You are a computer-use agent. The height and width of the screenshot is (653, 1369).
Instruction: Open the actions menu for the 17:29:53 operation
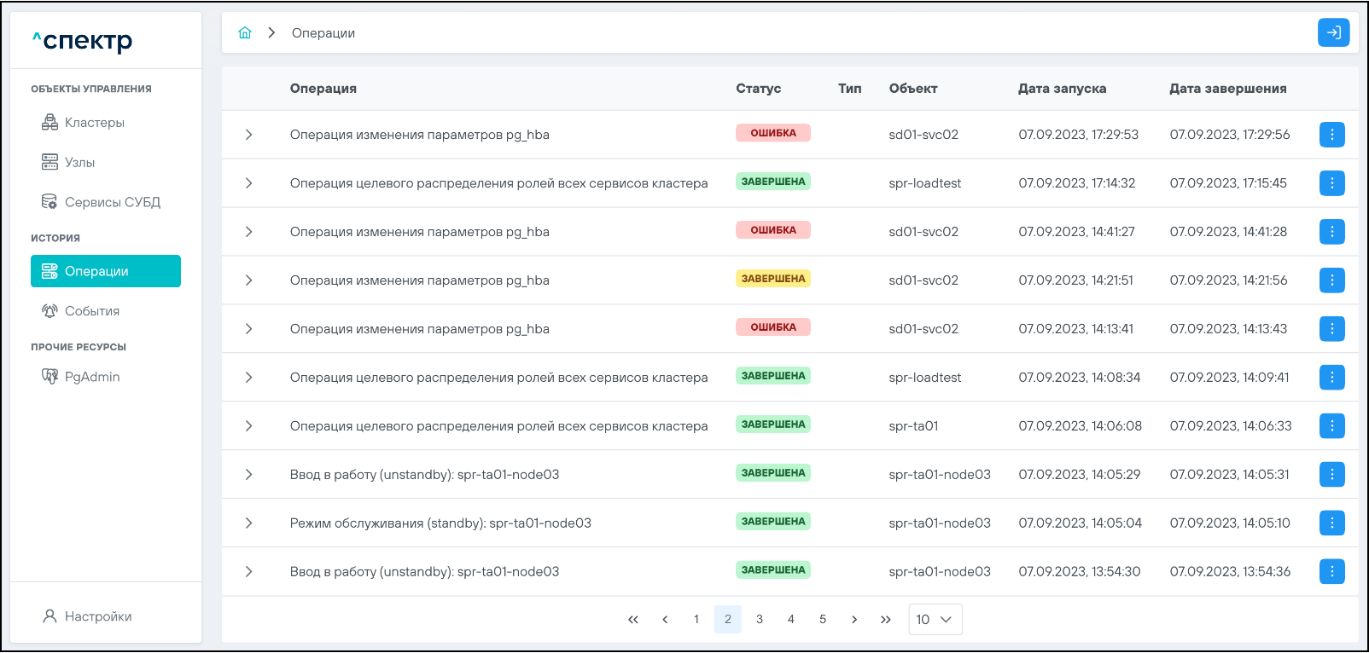point(1331,135)
